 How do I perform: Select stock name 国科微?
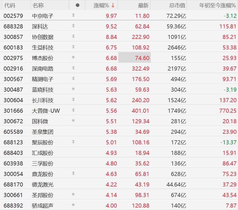pos(40,121)
